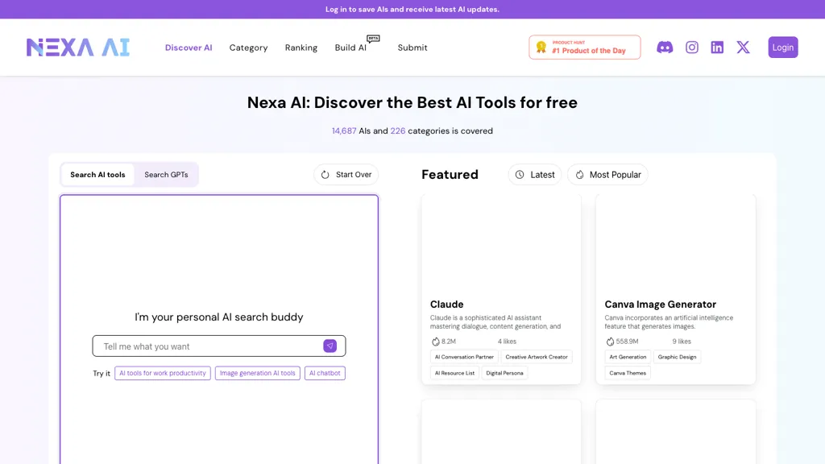Select the Discover AI nav item
Viewport: 825px width, 464px height.
[189, 48]
